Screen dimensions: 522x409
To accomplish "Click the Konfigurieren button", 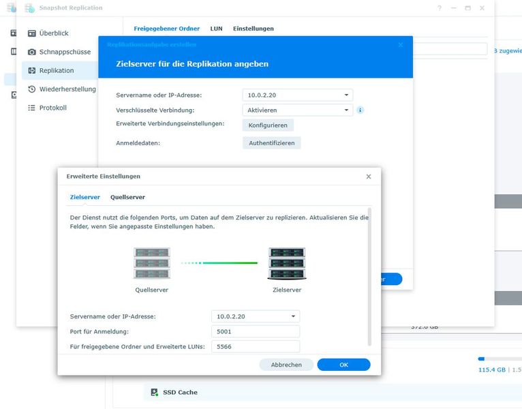I will pos(268,125).
